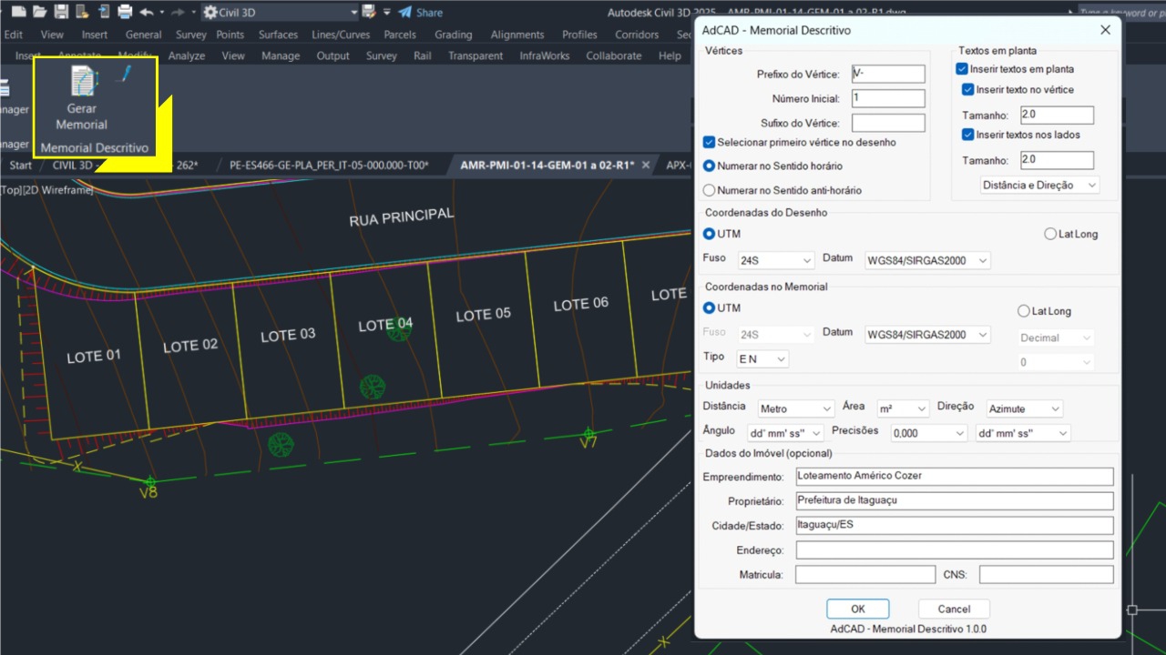Click the Undo arrow icon
This screenshot has height=655, width=1166.
coord(147,12)
